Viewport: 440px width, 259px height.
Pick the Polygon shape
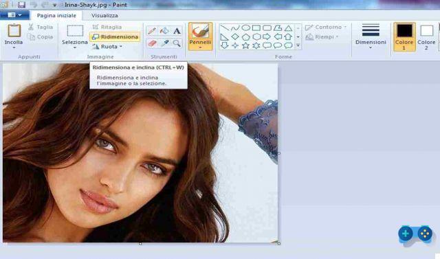(x=278, y=27)
